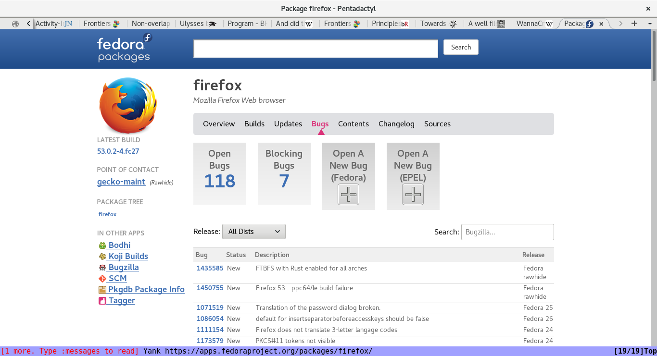Open the Blocking Bugs 7 box
Screen dimensions: 657x356
pyautogui.click(x=284, y=174)
